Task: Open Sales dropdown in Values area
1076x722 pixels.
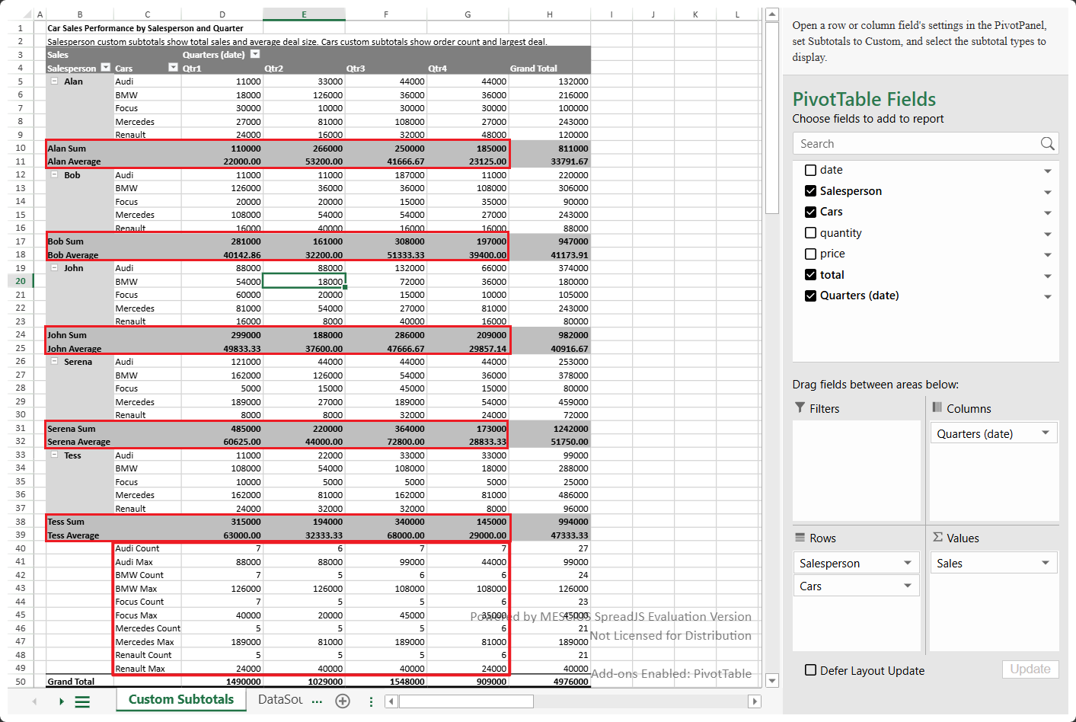Action: pyautogui.click(x=1046, y=563)
